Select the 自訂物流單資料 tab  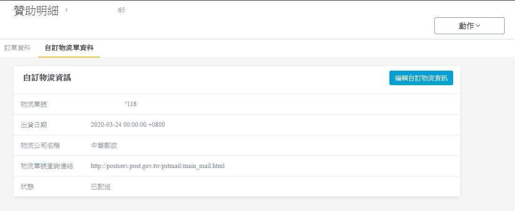[69, 48]
